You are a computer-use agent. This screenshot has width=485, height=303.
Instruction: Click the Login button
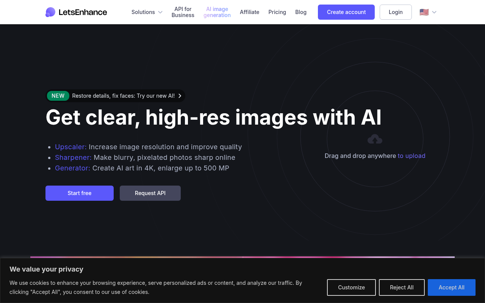coord(396,12)
